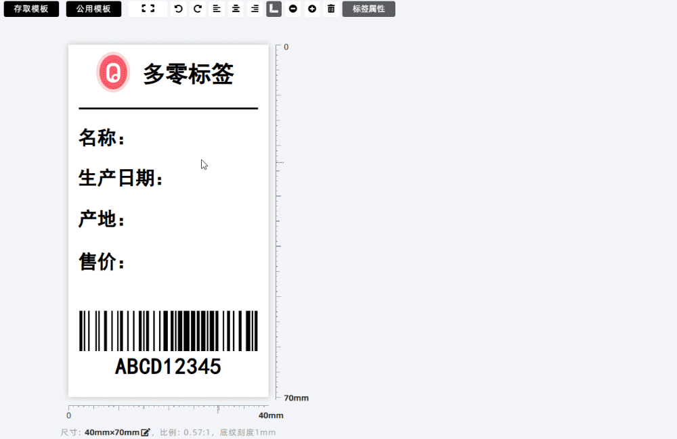Open 标签属性 label properties
Image resolution: width=677 pixels, height=439 pixels.
369,9
